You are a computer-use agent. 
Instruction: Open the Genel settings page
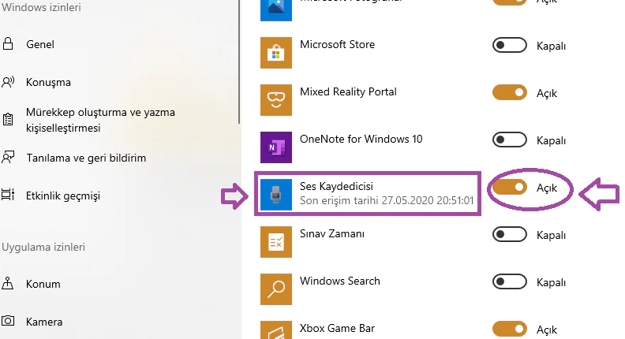click(40, 44)
